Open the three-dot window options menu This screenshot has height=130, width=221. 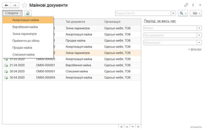(193, 5)
